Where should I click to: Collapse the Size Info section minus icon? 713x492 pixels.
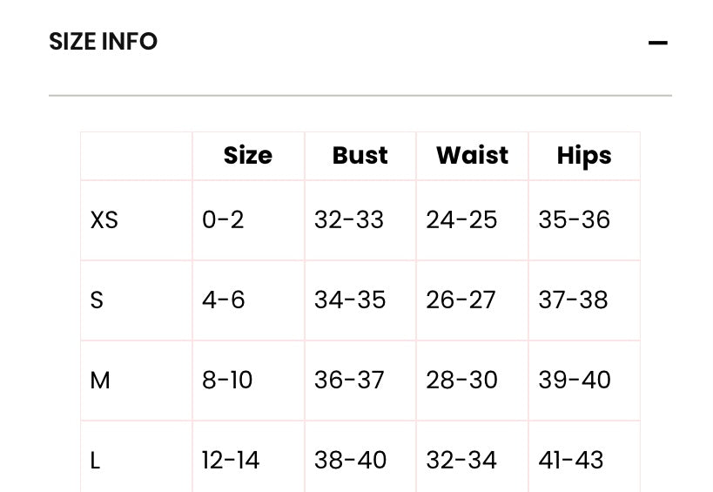tap(657, 43)
